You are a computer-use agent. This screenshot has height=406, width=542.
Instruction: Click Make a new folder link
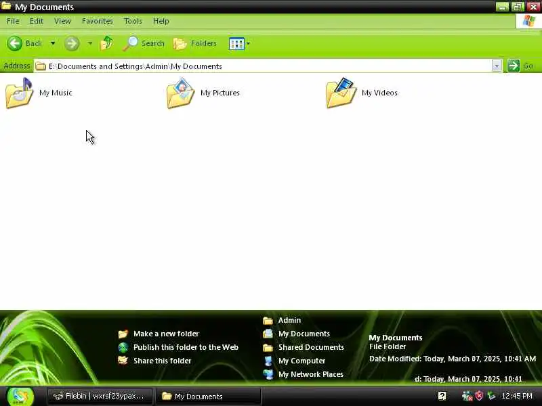pyautogui.click(x=166, y=334)
